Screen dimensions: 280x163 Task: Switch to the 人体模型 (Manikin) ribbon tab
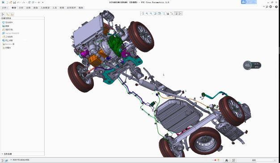pyautogui.click(x=45, y=8)
